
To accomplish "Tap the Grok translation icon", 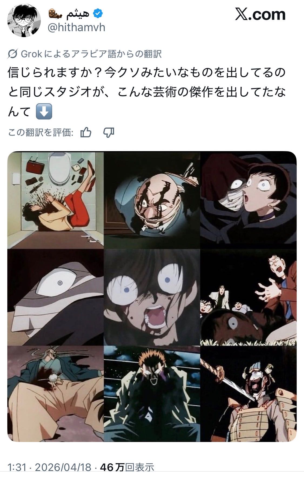I will [13, 54].
